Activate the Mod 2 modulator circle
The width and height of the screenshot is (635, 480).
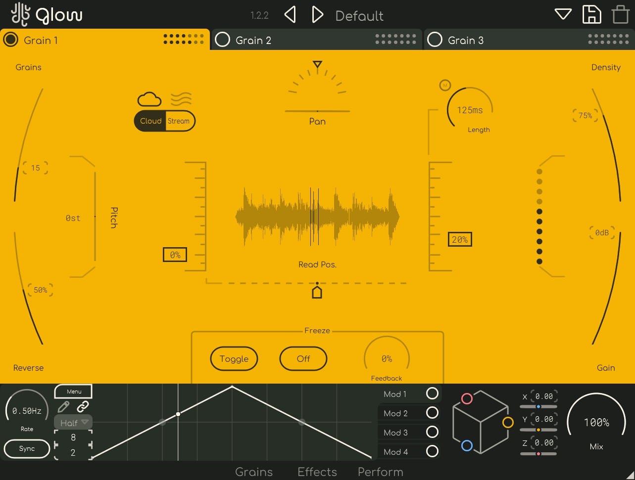tap(432, 413)
